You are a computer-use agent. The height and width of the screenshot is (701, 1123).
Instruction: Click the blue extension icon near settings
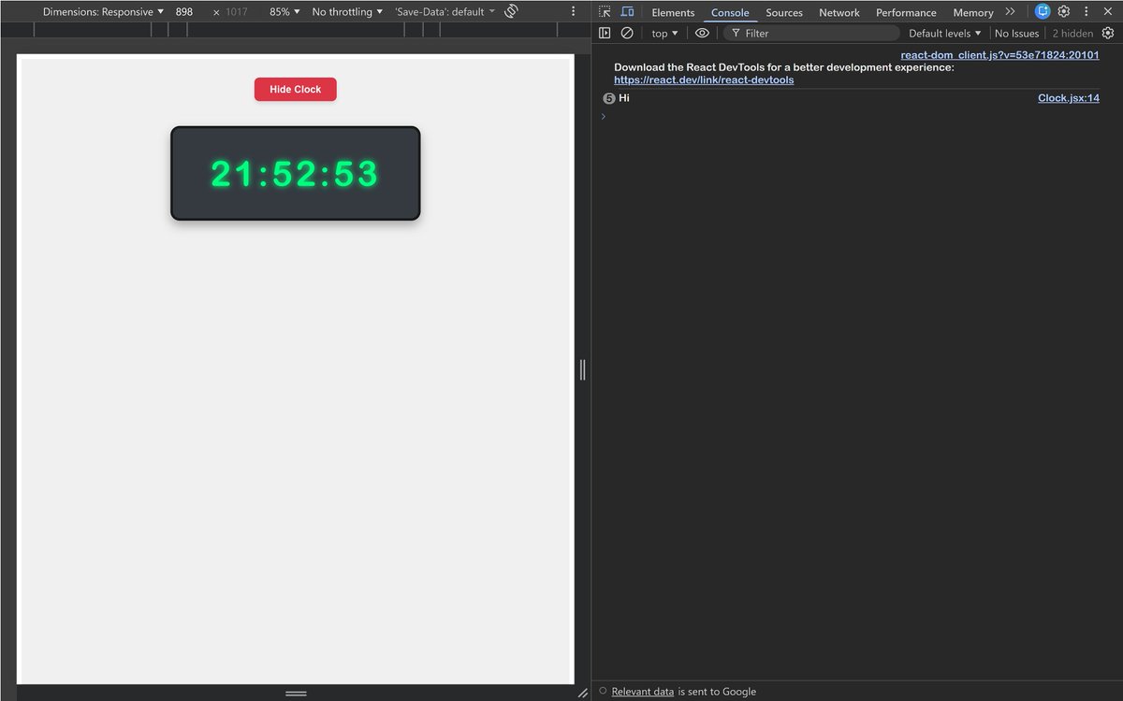[x=1042, y=11]
